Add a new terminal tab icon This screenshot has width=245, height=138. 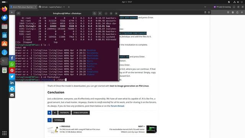18,13
